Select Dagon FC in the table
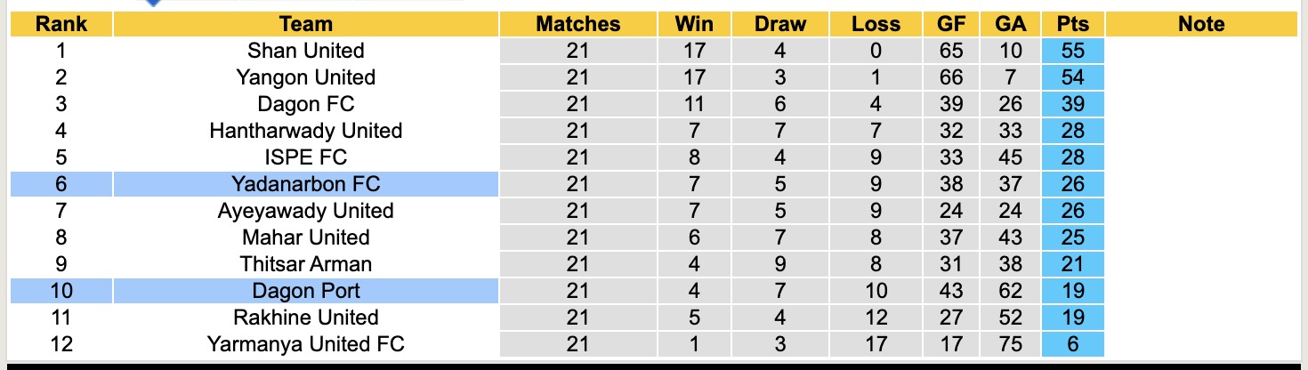 [305, 104]
